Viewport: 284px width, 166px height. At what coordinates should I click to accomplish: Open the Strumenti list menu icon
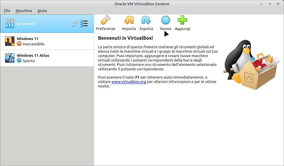(x=84, y=24)
